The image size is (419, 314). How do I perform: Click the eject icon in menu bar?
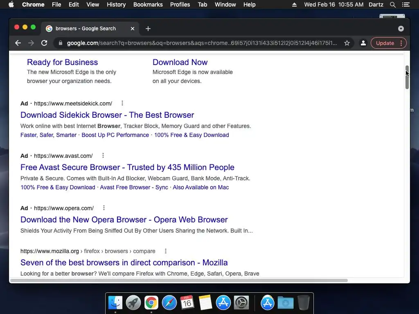pyautogui.click(x=294, y=4)
